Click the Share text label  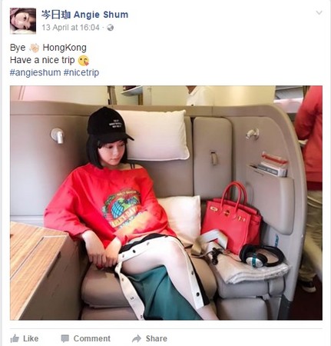point(157,338)
